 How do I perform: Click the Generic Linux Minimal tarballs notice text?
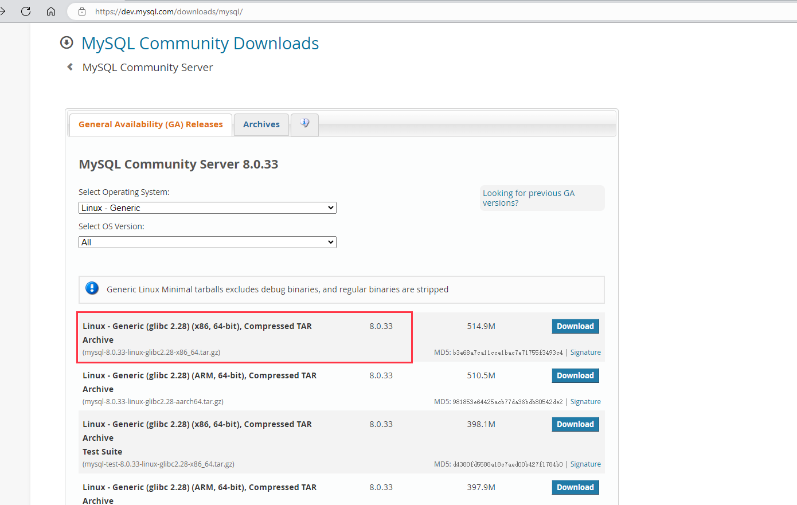(x=278, y=289)
